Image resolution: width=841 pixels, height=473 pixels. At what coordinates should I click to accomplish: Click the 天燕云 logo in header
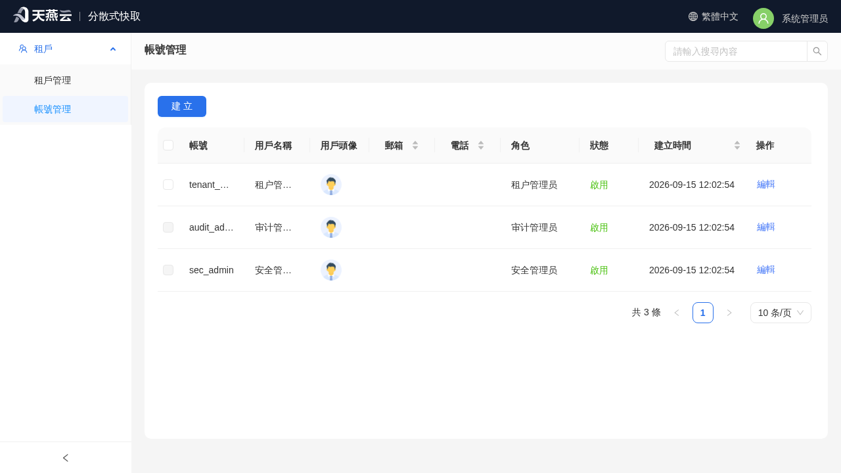pos(42,15)
